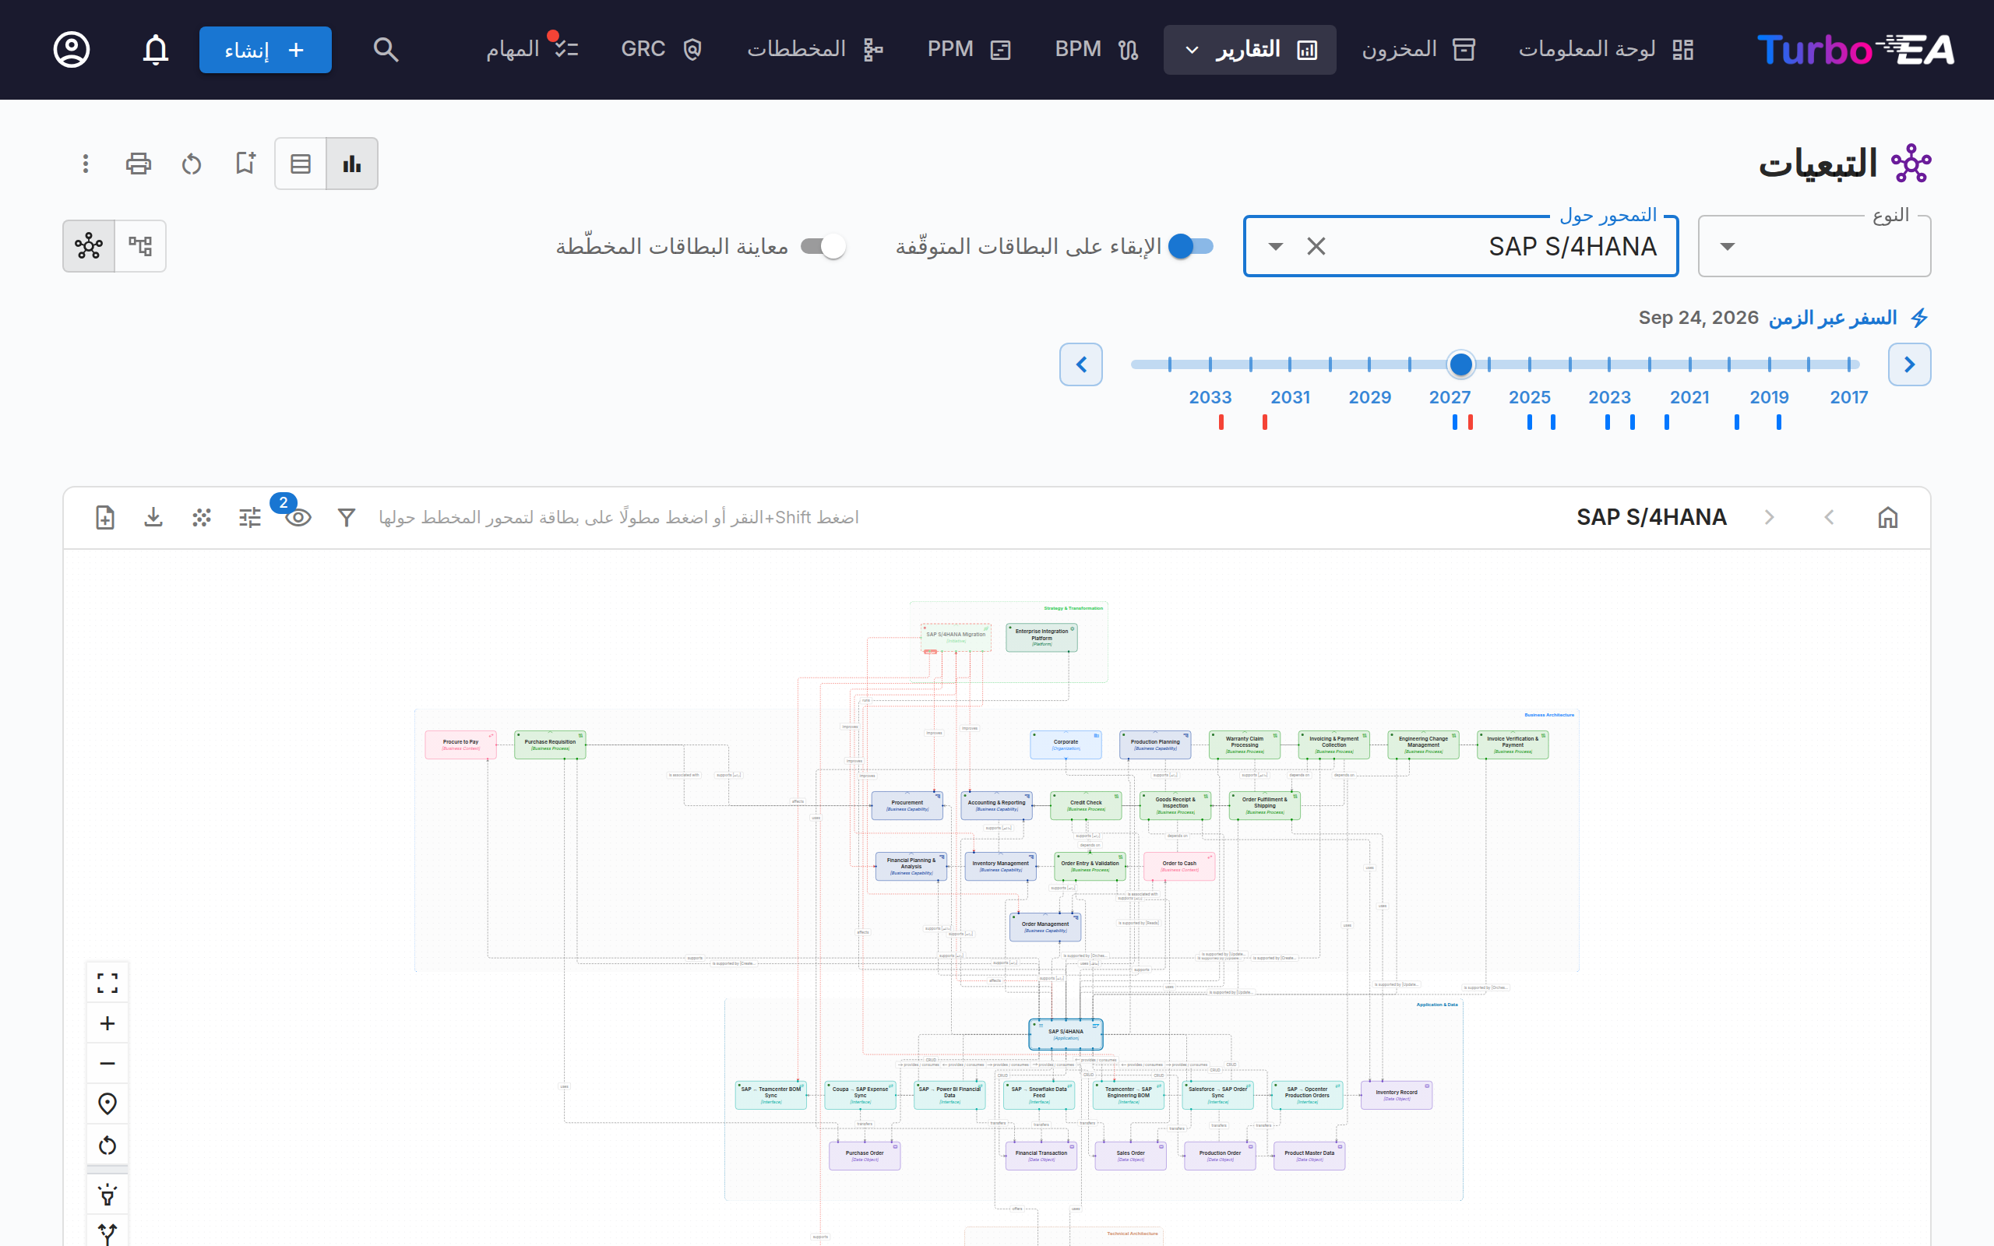Open diagram tune settings sliders
This screenshot has width=1994, height=1246.
(250, 518)
